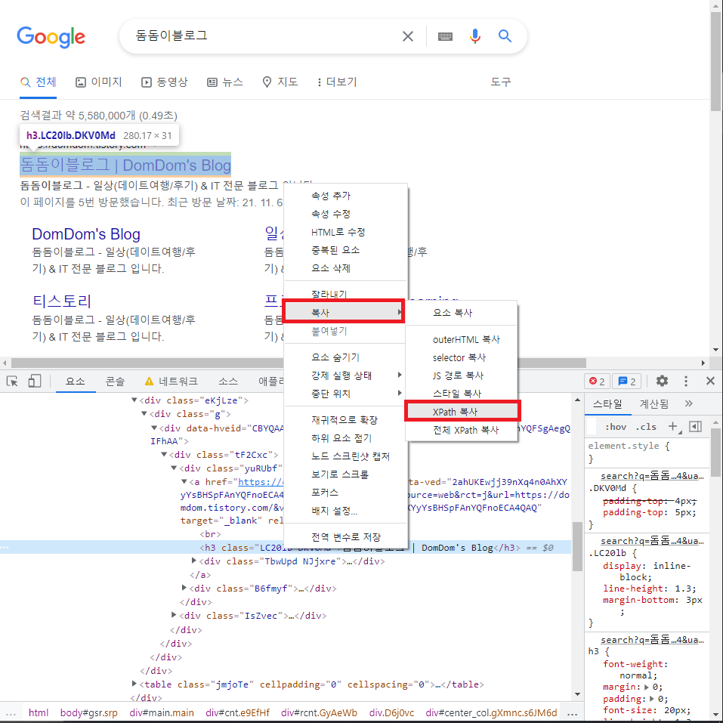Screen dimensions: 723x723
Task: Select the 지도 search tab
Action: pyautogui.click(x=280, y=82)
